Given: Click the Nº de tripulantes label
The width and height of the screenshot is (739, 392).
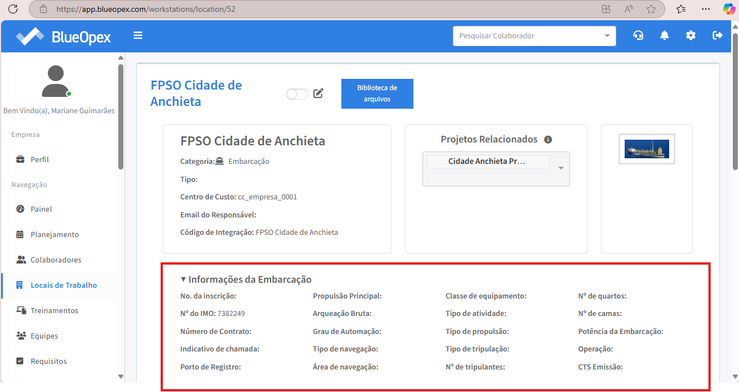Looking at the screenshot, I should pyautogui.click(x=475, y=367).
